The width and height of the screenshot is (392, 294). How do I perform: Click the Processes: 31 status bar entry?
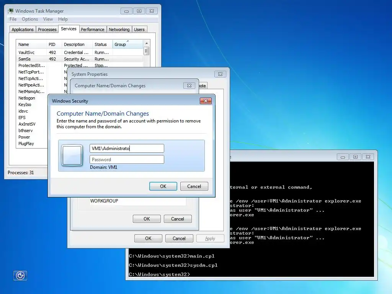click(21, 173)
